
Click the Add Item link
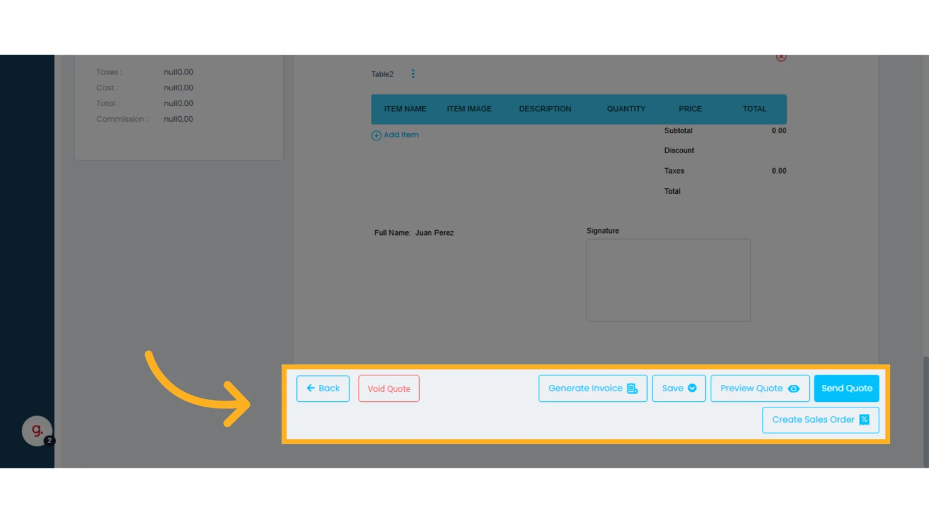pyautogui.click(x=395, y=135)
